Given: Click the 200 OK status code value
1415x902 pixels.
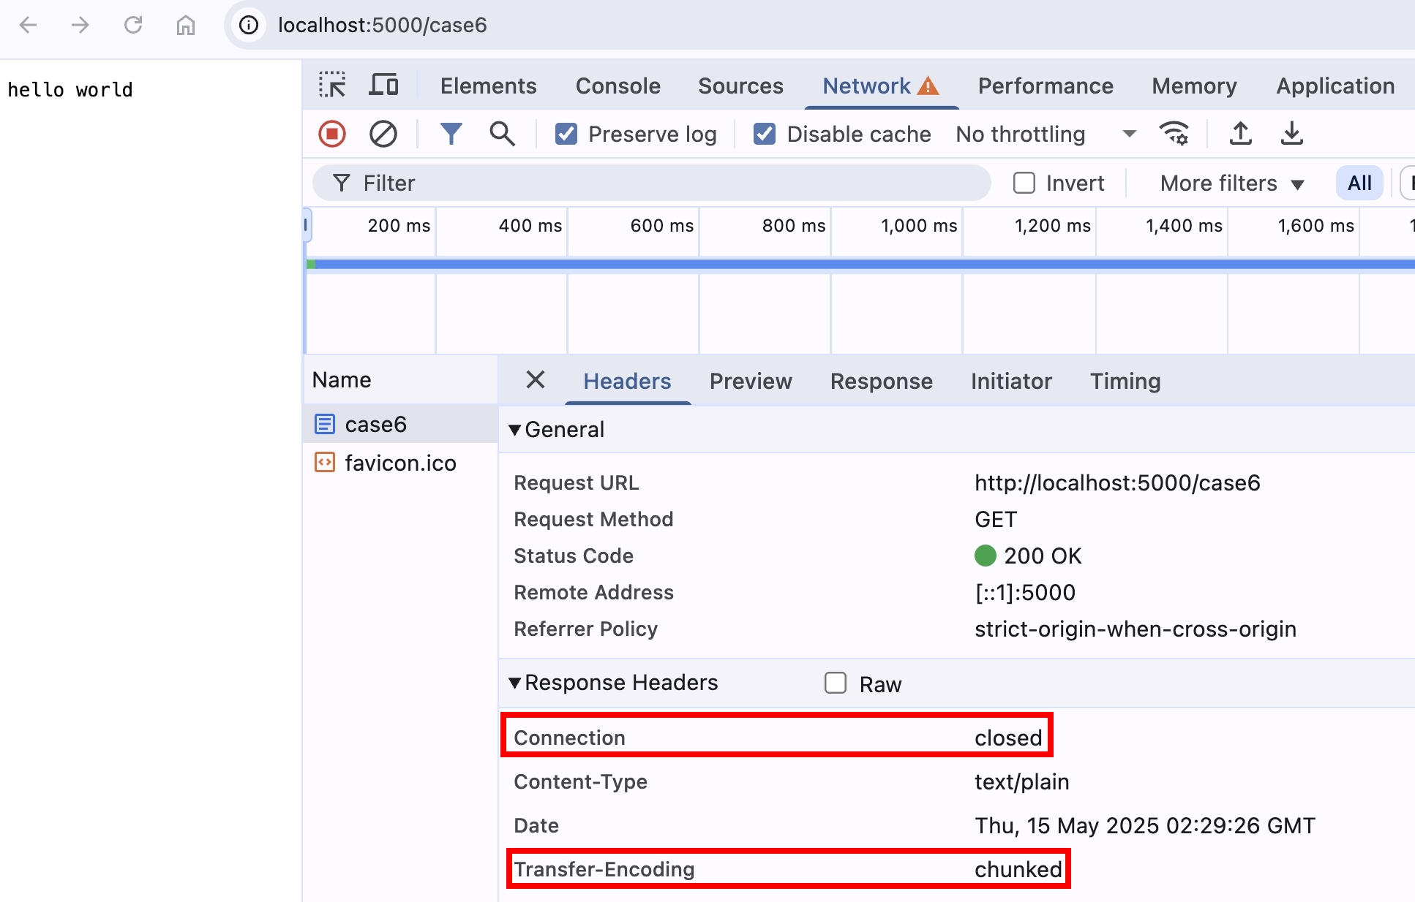Looking at the screenshot, I should pos(1043,556).
